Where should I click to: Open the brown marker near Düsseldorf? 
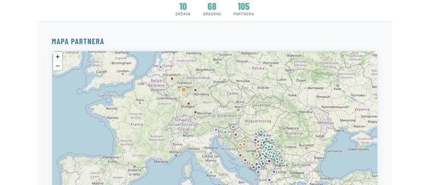pos(172,79)
